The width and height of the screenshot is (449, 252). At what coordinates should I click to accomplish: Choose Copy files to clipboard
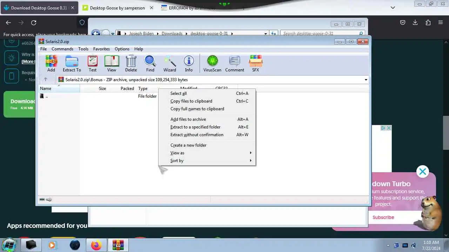[x=207, y=101]
